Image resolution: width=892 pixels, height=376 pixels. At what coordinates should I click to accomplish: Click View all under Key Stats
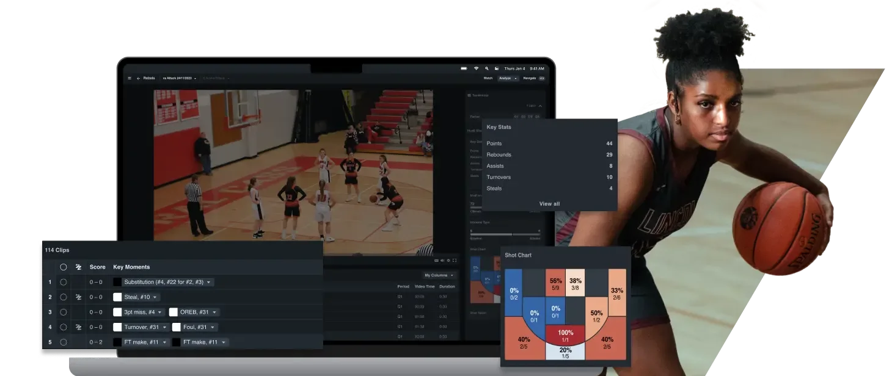tap(549, 203)
